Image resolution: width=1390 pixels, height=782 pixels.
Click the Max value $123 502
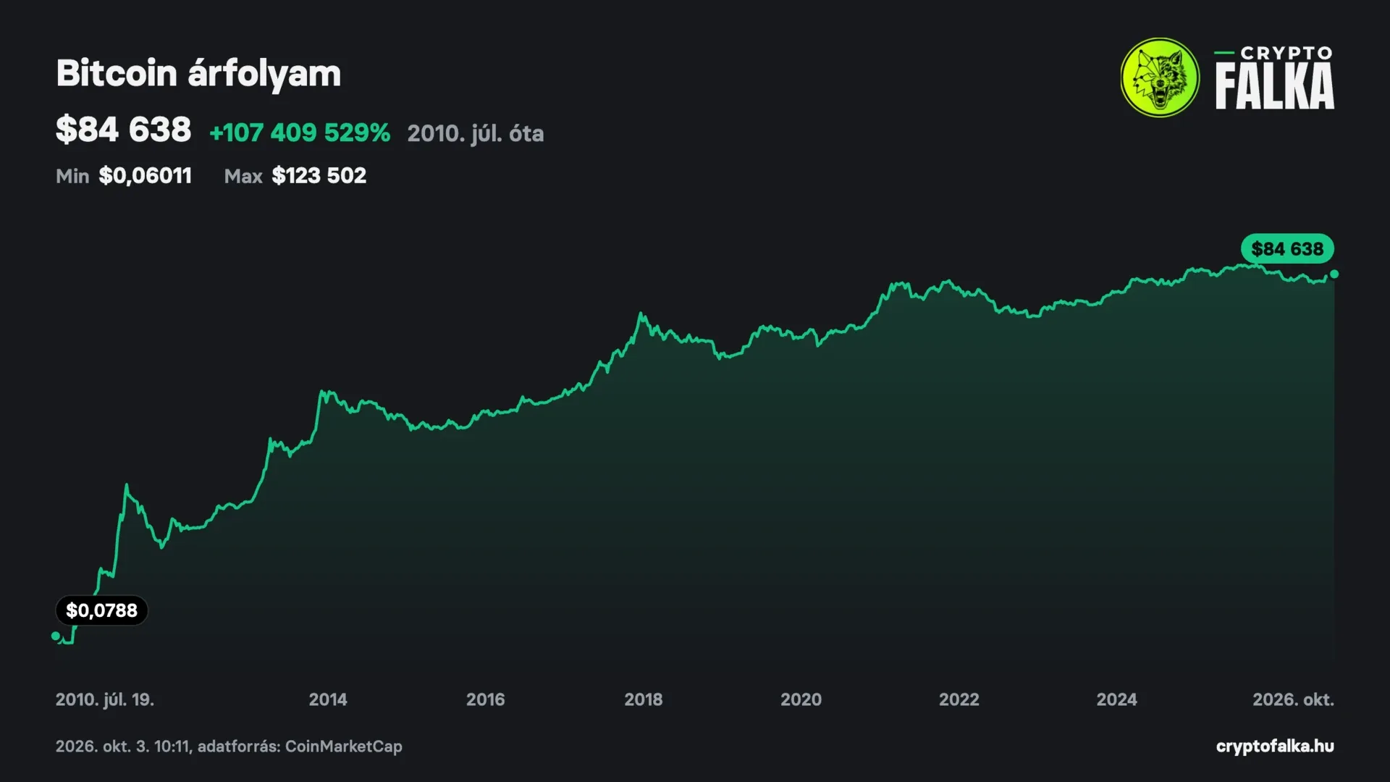319,176
